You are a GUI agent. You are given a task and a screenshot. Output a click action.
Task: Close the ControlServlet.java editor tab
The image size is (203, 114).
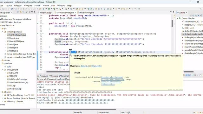(x=75, y=13)
